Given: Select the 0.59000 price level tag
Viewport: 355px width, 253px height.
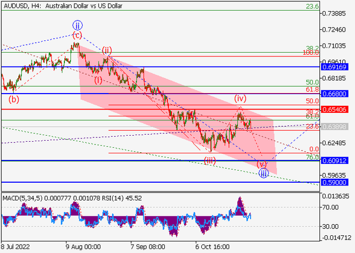Looking at the screenshot, I should (x=334, y=182).
